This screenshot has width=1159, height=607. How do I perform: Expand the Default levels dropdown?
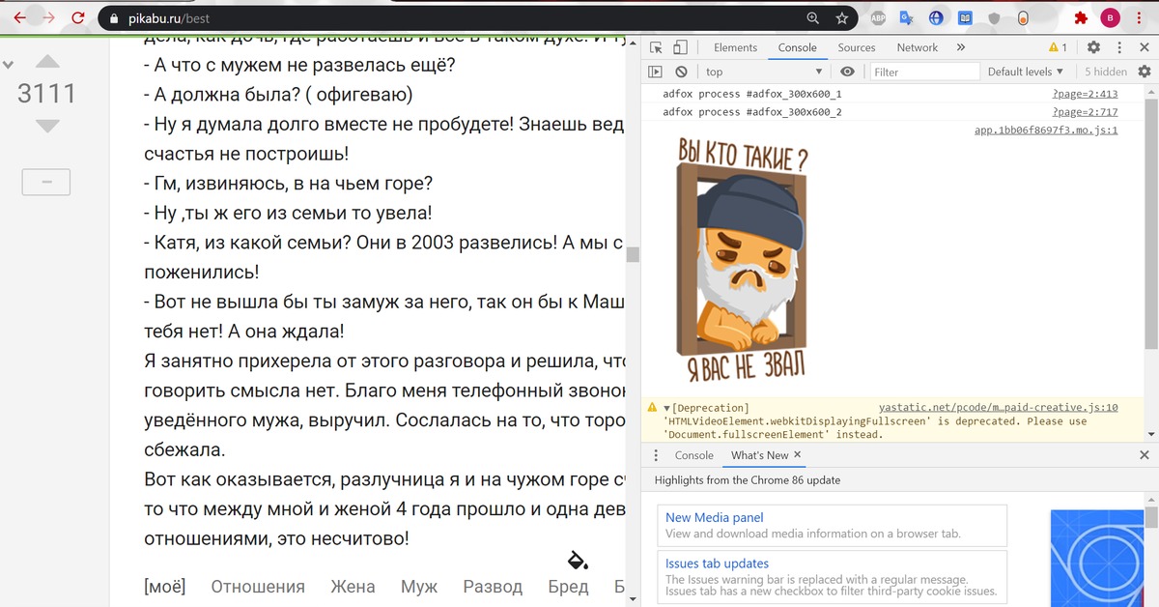[x=1025, y=72]
